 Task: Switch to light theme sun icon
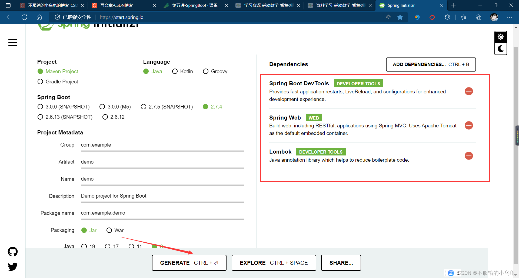click(x=501, y=37)
